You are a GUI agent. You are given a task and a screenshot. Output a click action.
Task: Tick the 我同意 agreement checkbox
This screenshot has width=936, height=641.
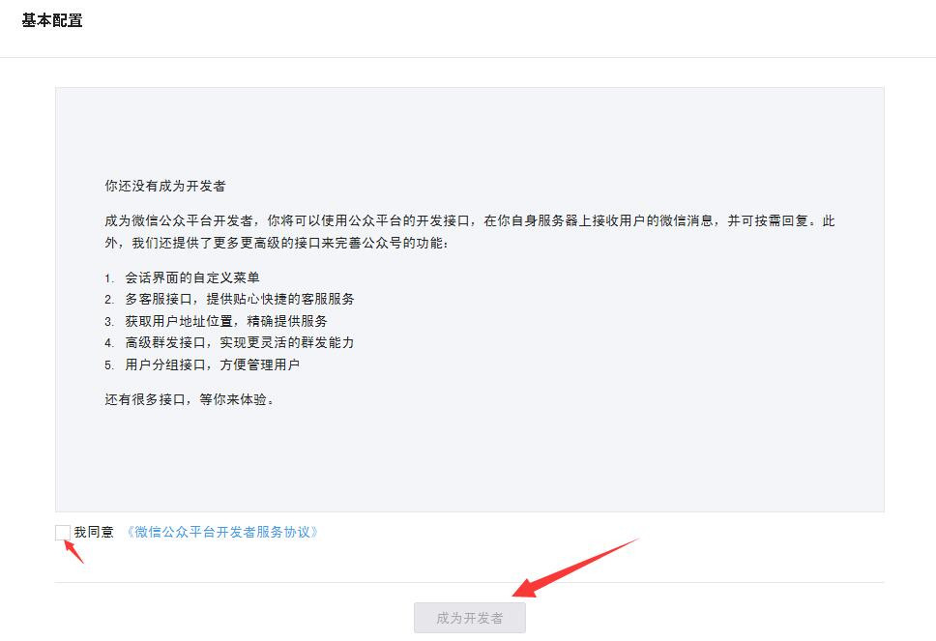pyautogui.click(x=63, y=532)
